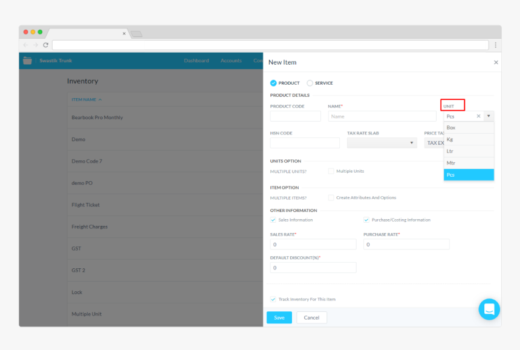
Task: Click the browser address bar
Action: [x=270, y=45]
